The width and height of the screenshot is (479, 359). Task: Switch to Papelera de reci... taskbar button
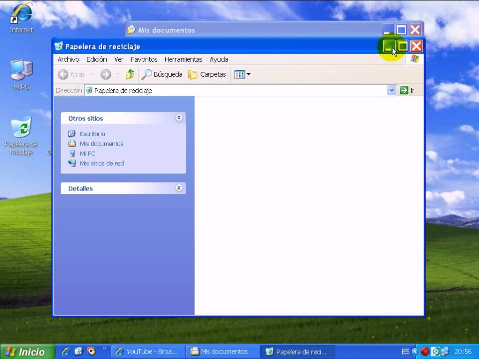[298, 352]
